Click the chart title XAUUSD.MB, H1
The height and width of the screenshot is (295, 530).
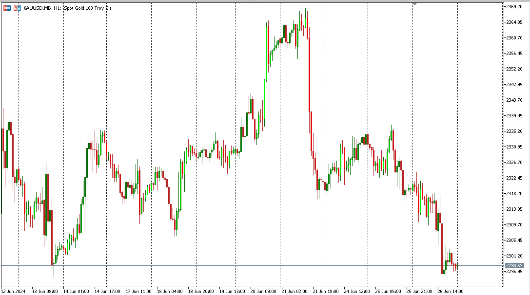(x=42, y=8)
